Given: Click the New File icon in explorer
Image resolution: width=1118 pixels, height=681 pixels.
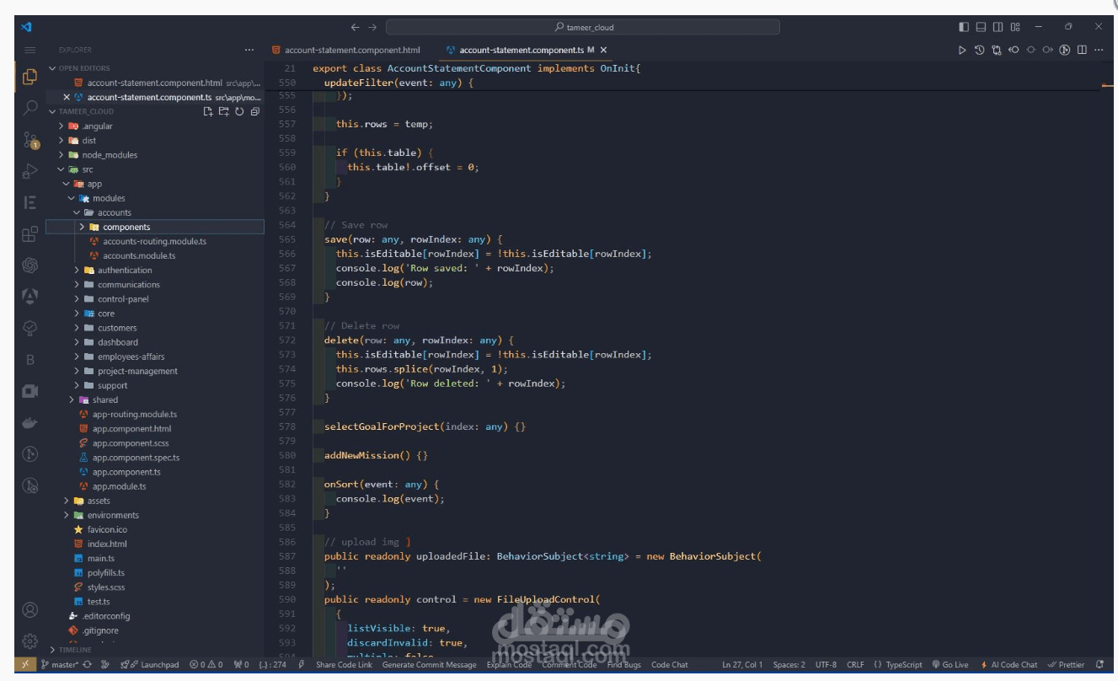Looking at the screenshot, I should [208, 111].
